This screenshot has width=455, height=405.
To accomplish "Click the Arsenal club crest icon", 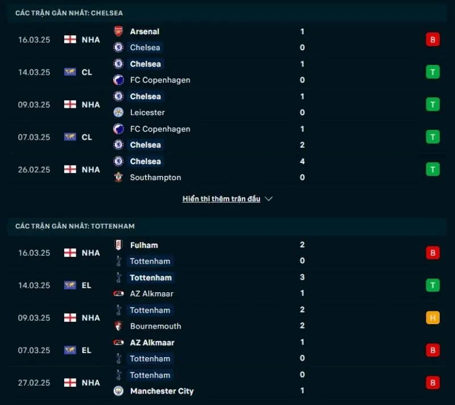I will click(x=118, y=31).
